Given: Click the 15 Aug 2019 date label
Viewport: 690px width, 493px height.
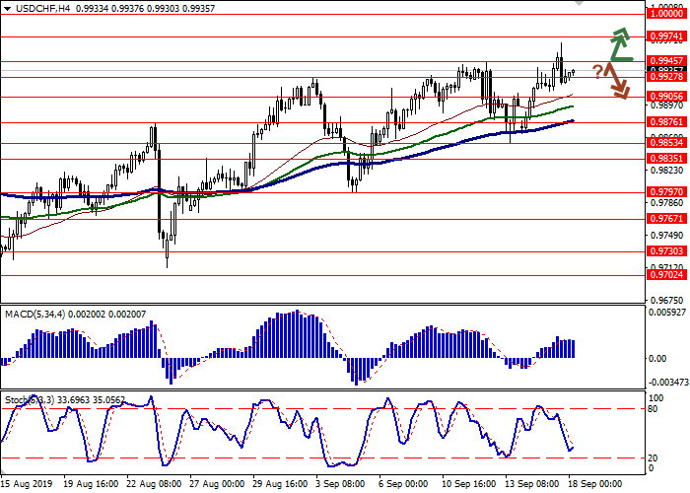Looking at the screenshot, I should tap(24, 485).
